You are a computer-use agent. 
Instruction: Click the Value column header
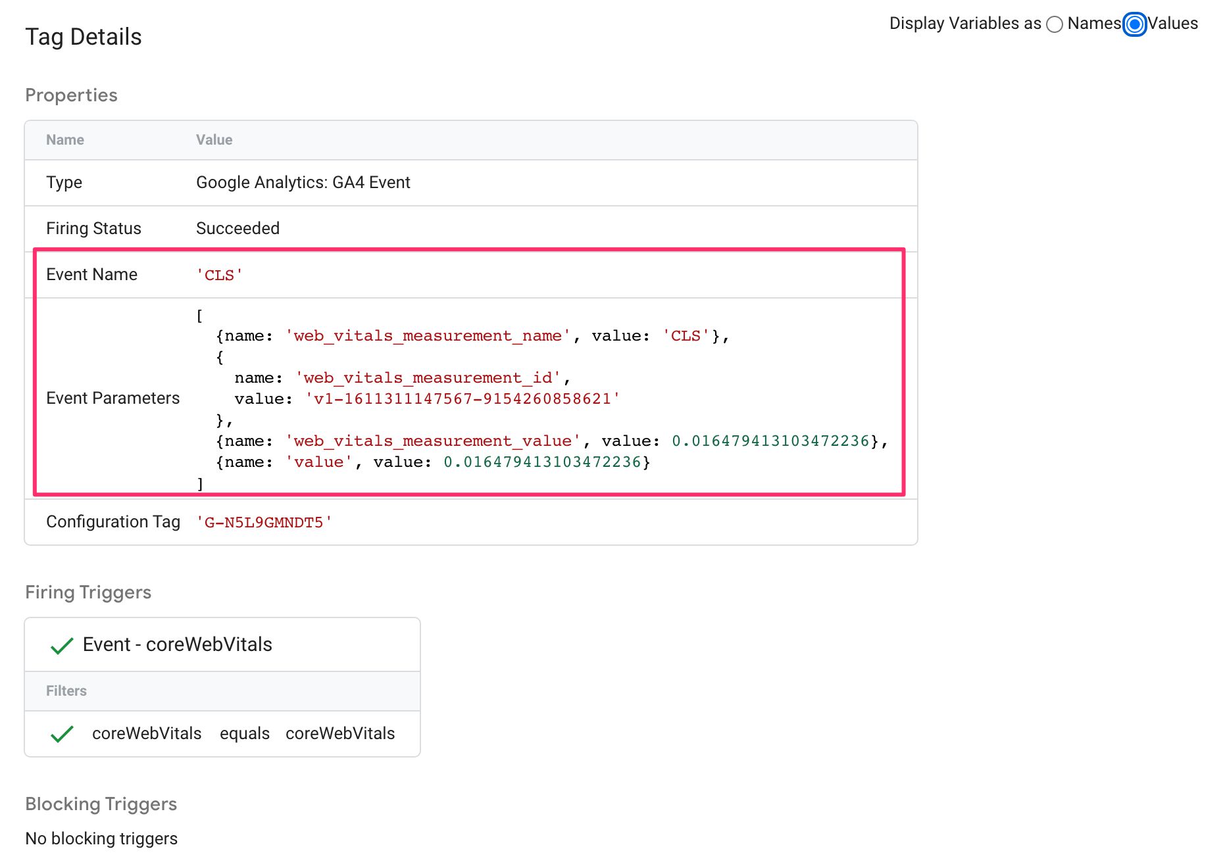(214, 140)
